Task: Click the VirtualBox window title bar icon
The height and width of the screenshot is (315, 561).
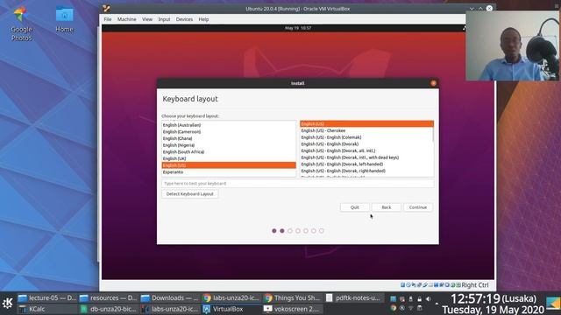Action: (x=106, y=9)
